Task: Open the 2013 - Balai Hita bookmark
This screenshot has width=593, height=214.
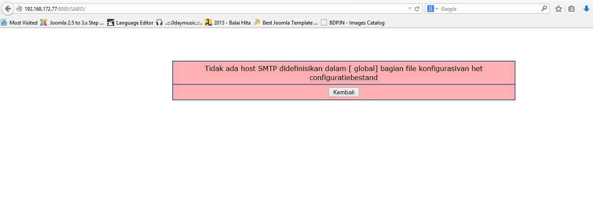Action: [x=228, y=23]
